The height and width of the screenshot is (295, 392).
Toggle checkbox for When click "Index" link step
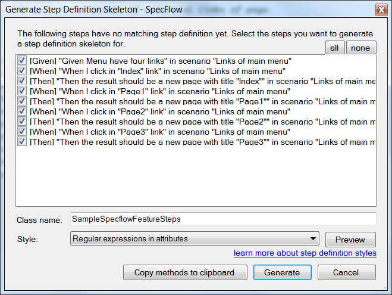[22, 71]
